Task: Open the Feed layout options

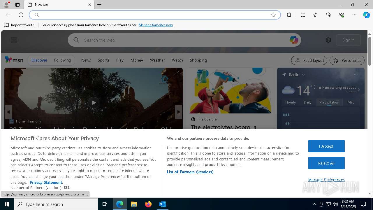Action: [x=309, y=60]
